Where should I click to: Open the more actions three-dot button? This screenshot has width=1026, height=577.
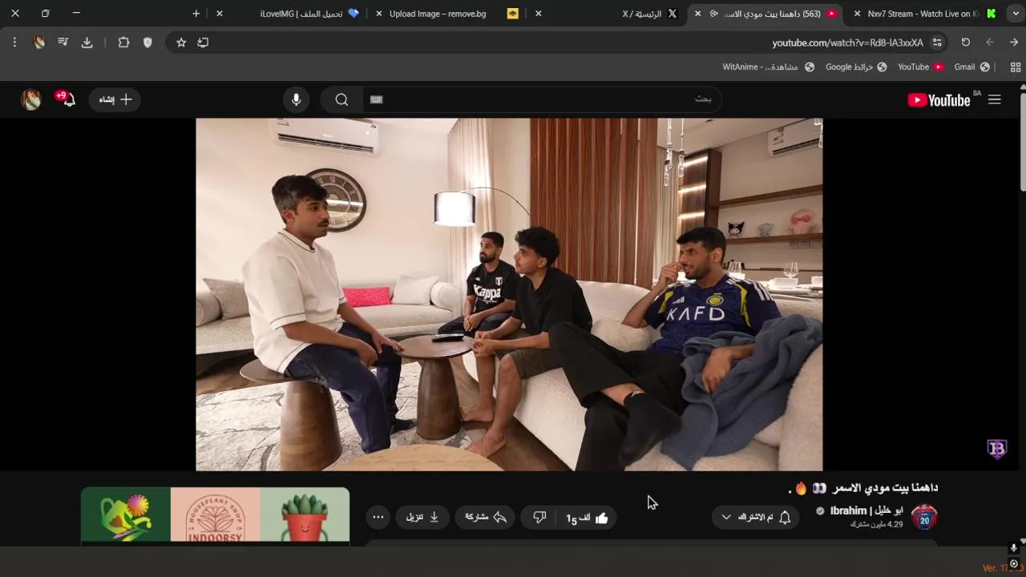378,518
